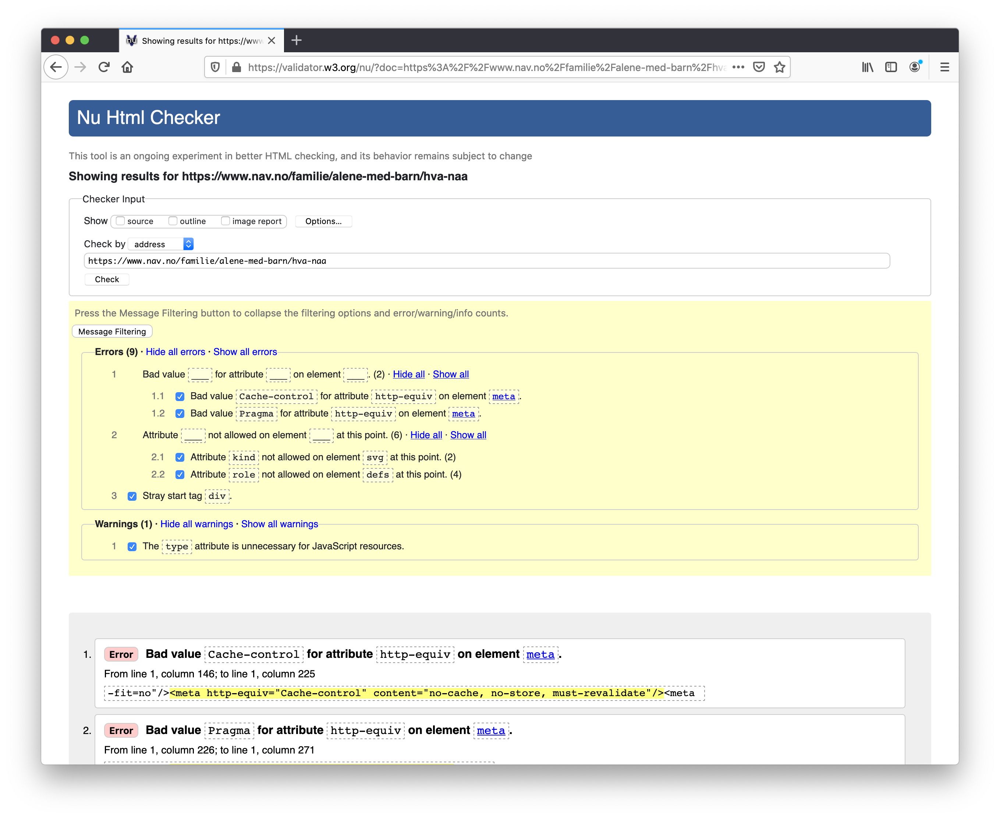Open the tracking protection shield icon

coord(215,67)
